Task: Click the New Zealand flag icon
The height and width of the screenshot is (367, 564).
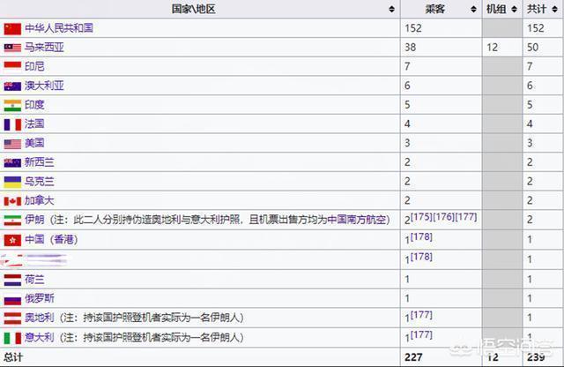Action: pos(12,163)
